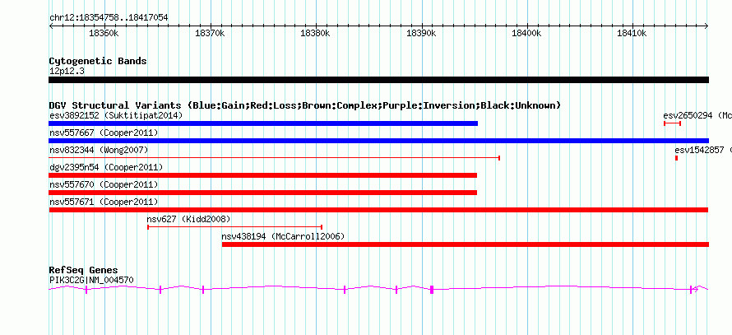Screen dimensions: 732x335
Task: Click the nsv832344 thin red variant line
Action: (x=275, y=158)
